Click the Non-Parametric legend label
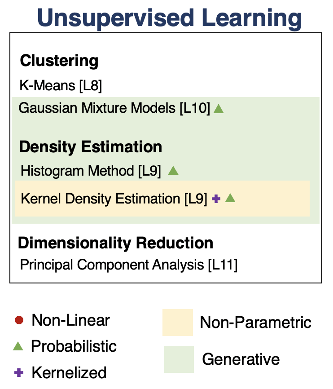This screenshot has width=333, height=389. [255, 323]
